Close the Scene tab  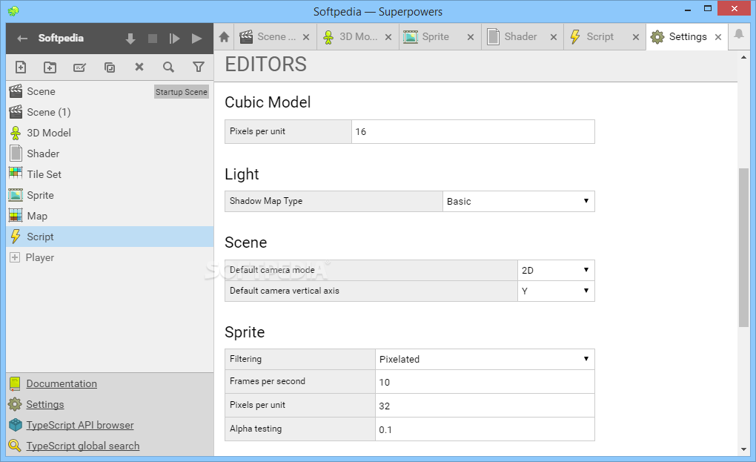tap(305, 37)
